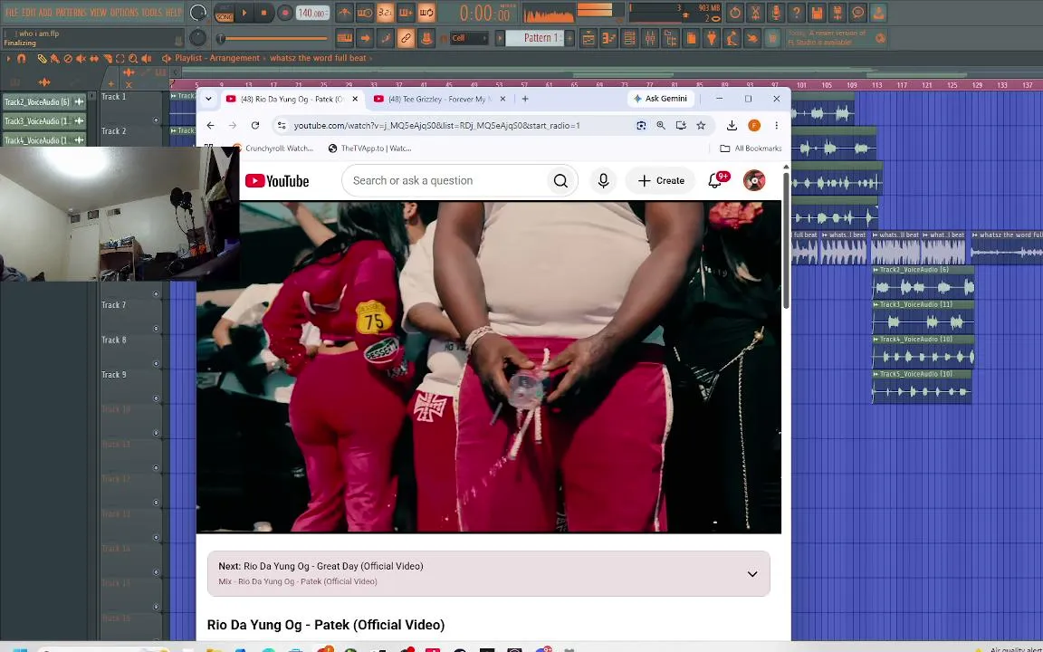The image size is (1043, 652).
Task: Mute Track 8 with its dot toggle
Action: tap(157, 363)
